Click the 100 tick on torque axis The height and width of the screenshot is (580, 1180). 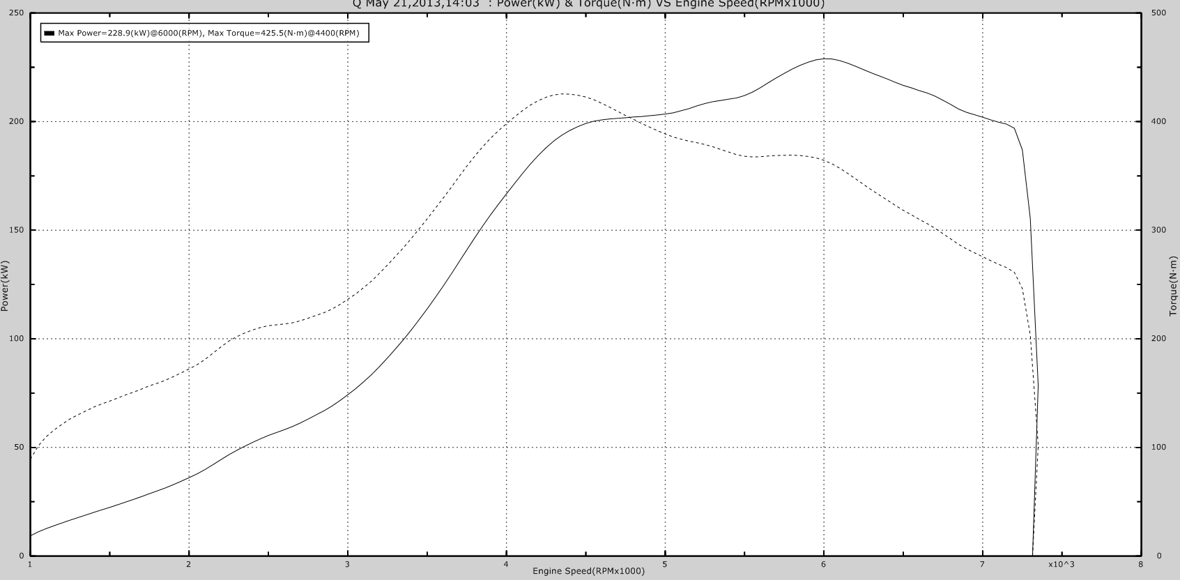[1159, 448]
